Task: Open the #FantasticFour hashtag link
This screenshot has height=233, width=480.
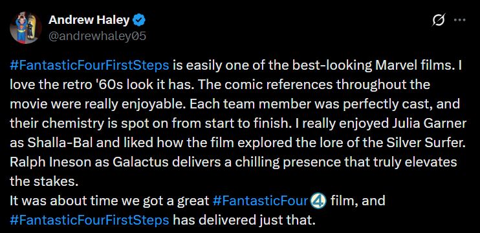Action: point(260,201)
